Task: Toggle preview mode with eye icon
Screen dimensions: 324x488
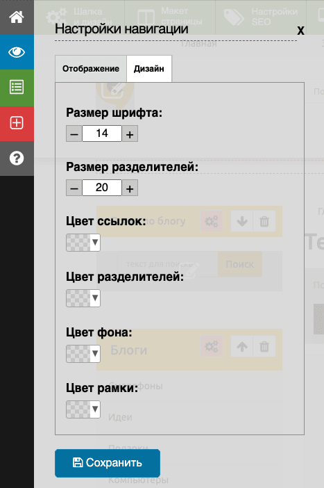Action: tap(17, 52)
